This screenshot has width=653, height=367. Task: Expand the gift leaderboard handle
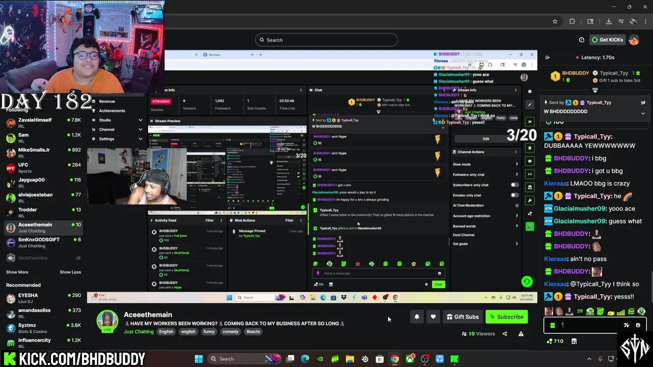(595, 90)
